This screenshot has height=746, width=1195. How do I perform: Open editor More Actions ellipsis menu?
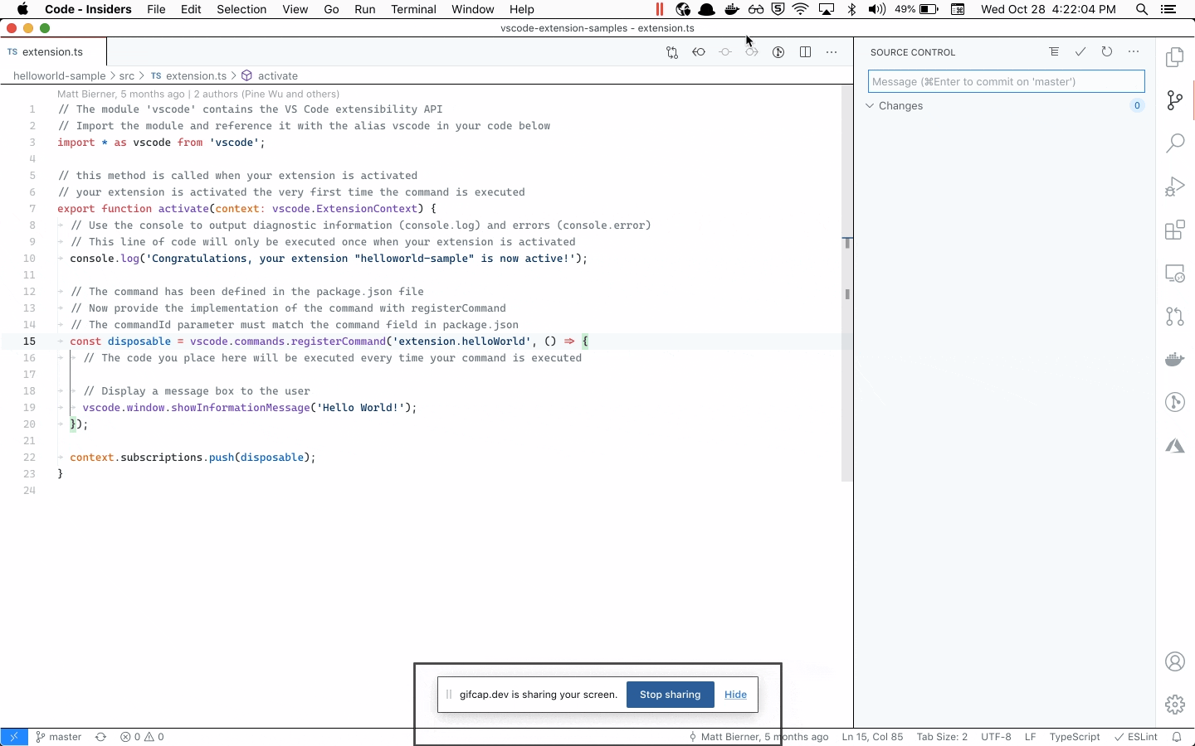pos(832,52)
